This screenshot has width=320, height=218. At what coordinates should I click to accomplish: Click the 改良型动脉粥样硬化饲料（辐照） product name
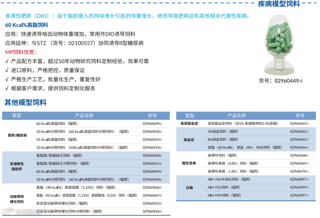(62, 203)
